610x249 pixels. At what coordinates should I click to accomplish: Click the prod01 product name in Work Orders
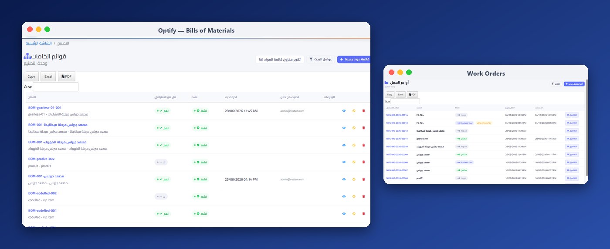point(420,178)
